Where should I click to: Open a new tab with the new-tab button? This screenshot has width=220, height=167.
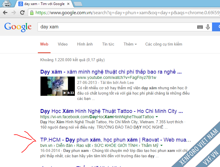(78, 4)
